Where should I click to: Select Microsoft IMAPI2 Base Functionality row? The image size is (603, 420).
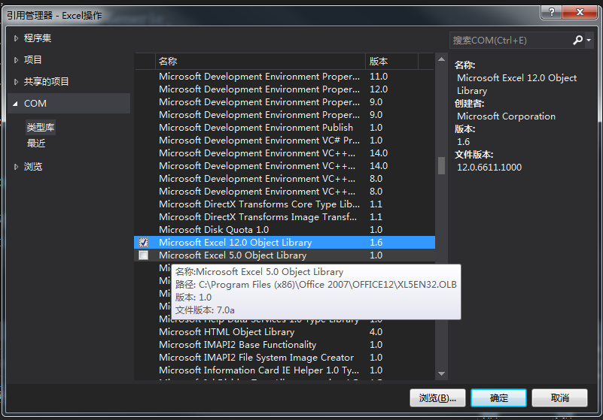tap(285, 344)
